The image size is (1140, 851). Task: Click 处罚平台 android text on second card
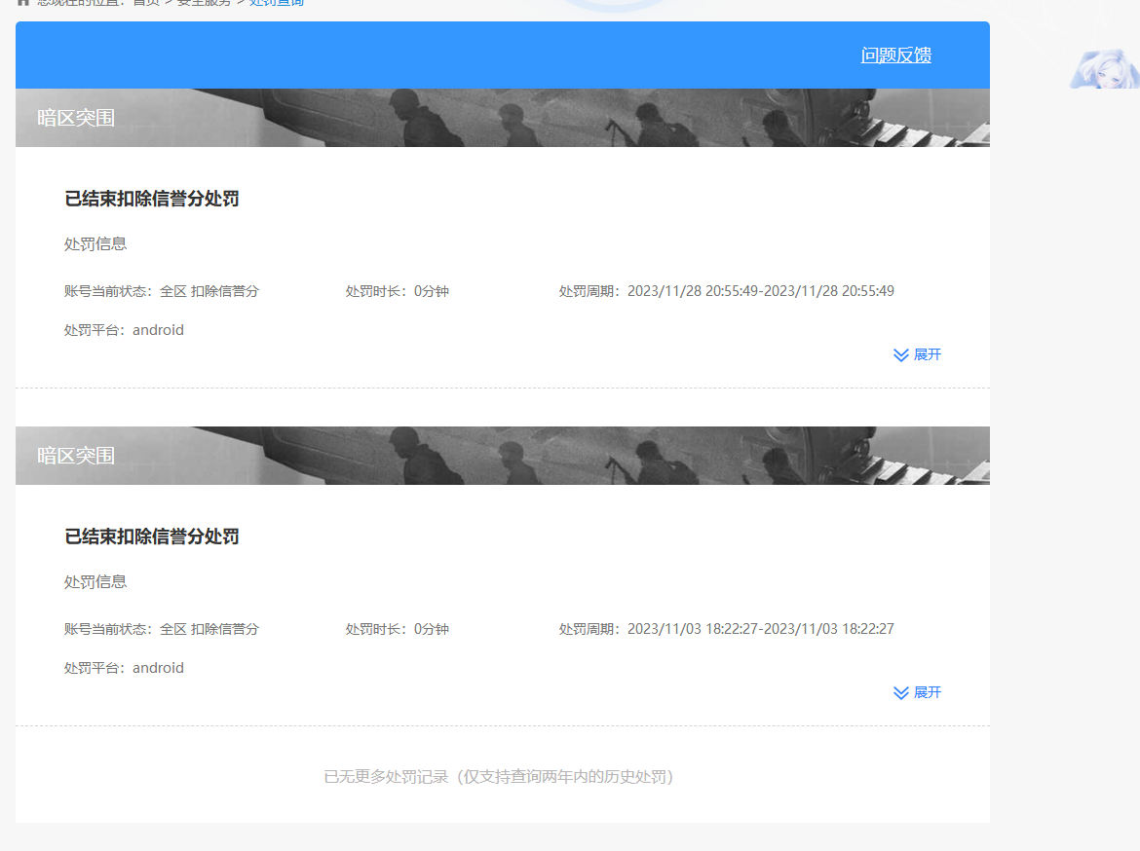click(x=124, y=667)
